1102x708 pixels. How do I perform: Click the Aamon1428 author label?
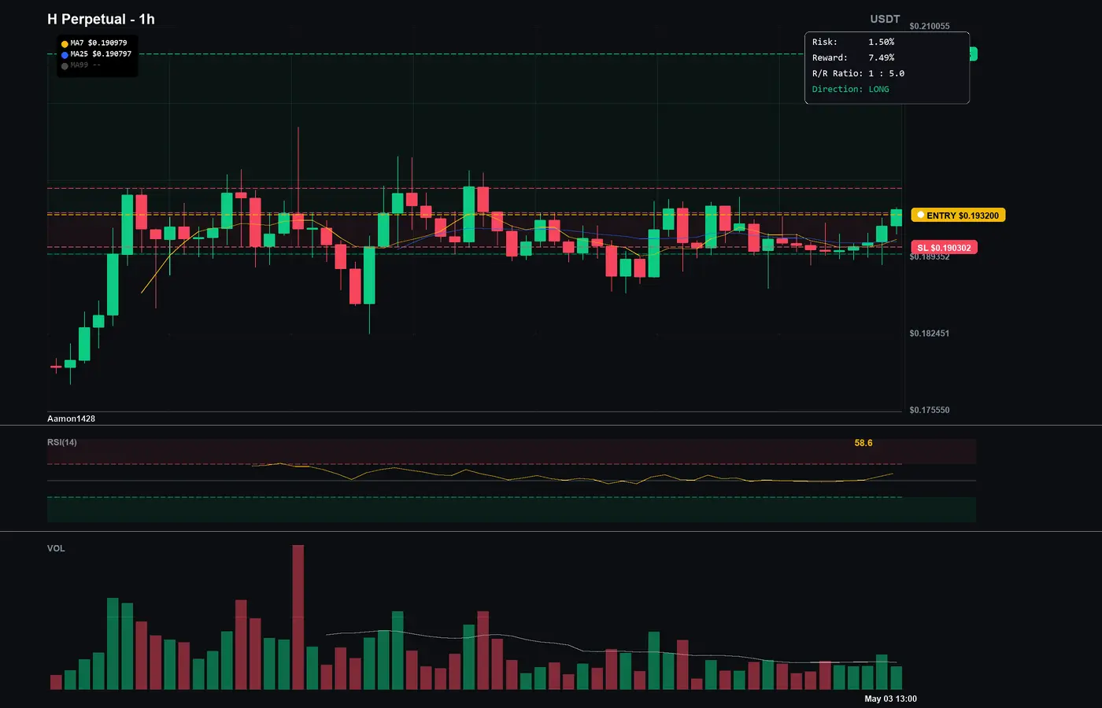coord(71,419)
